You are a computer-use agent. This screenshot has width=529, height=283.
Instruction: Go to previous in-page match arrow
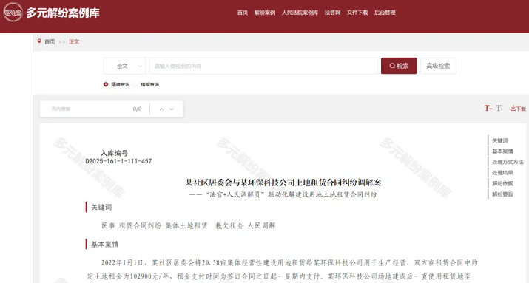point(161,109)
